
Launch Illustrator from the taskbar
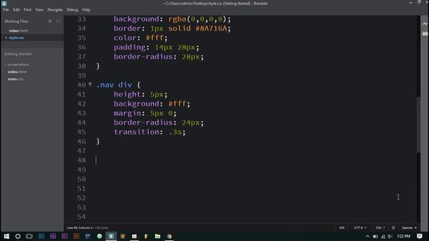click(x=76, y=236)
